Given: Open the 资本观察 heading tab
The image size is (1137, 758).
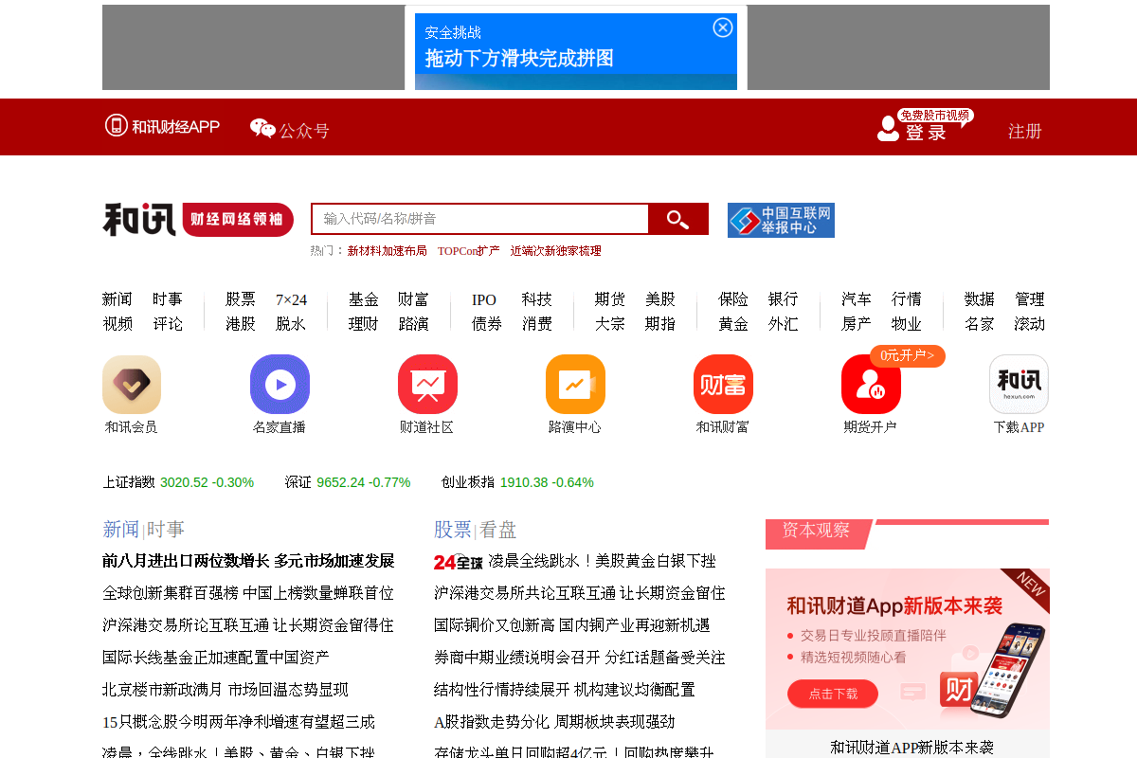Looking at the screenshot, I should [x=816, y=531].
